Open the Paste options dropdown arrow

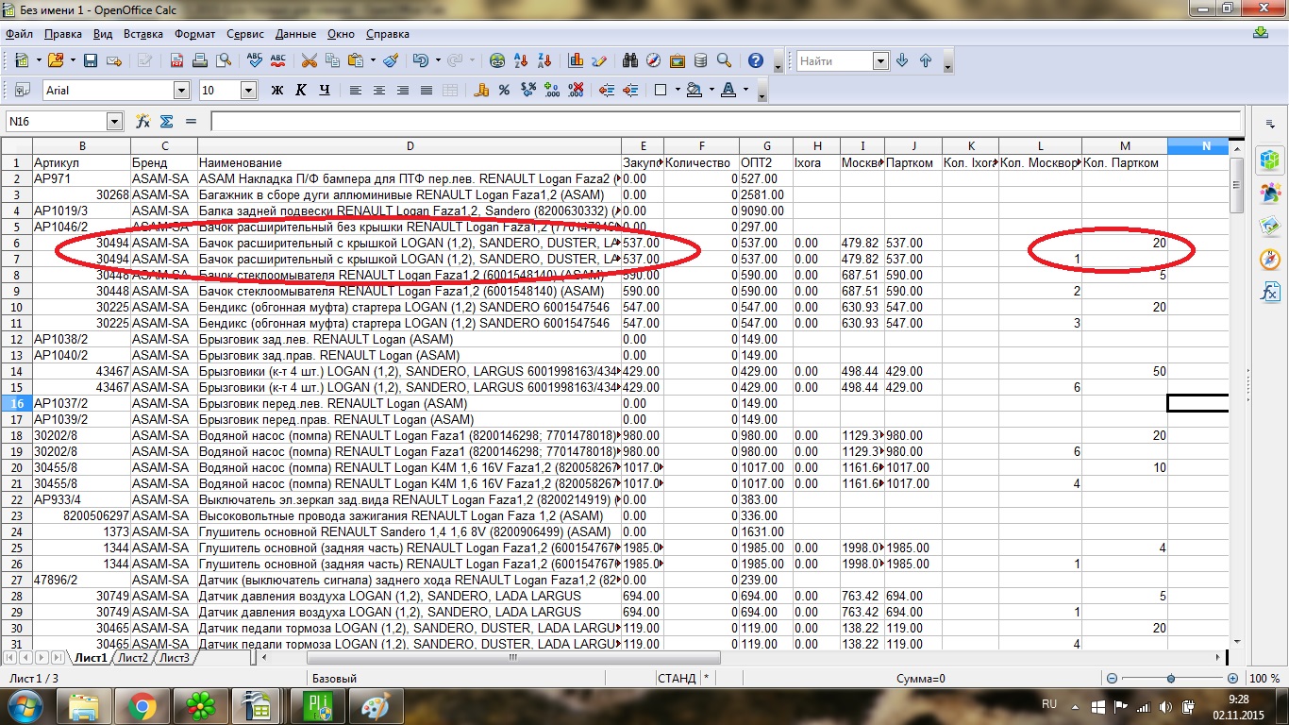point(373,60)
